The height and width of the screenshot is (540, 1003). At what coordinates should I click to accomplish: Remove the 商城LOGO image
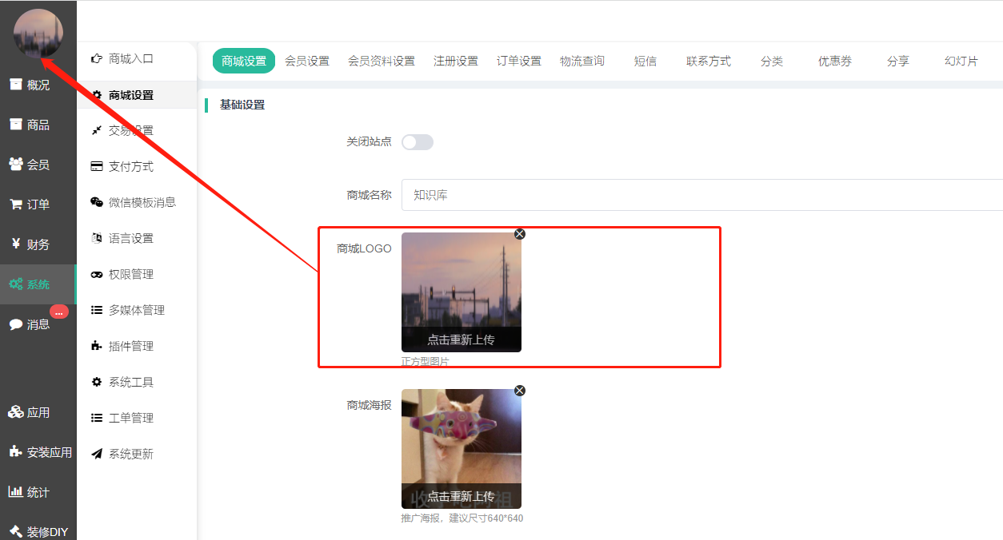coord(520,234)
